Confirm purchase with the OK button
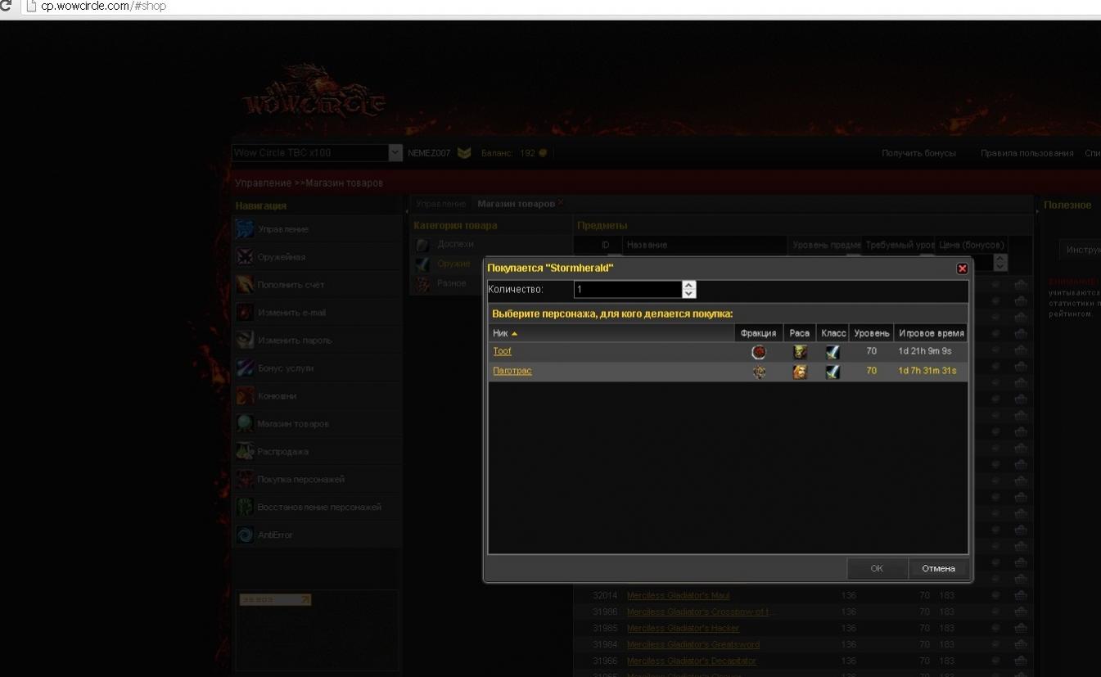Viewport: 1101px width, 677px height. pyautogui.click(x=877, y=568)
